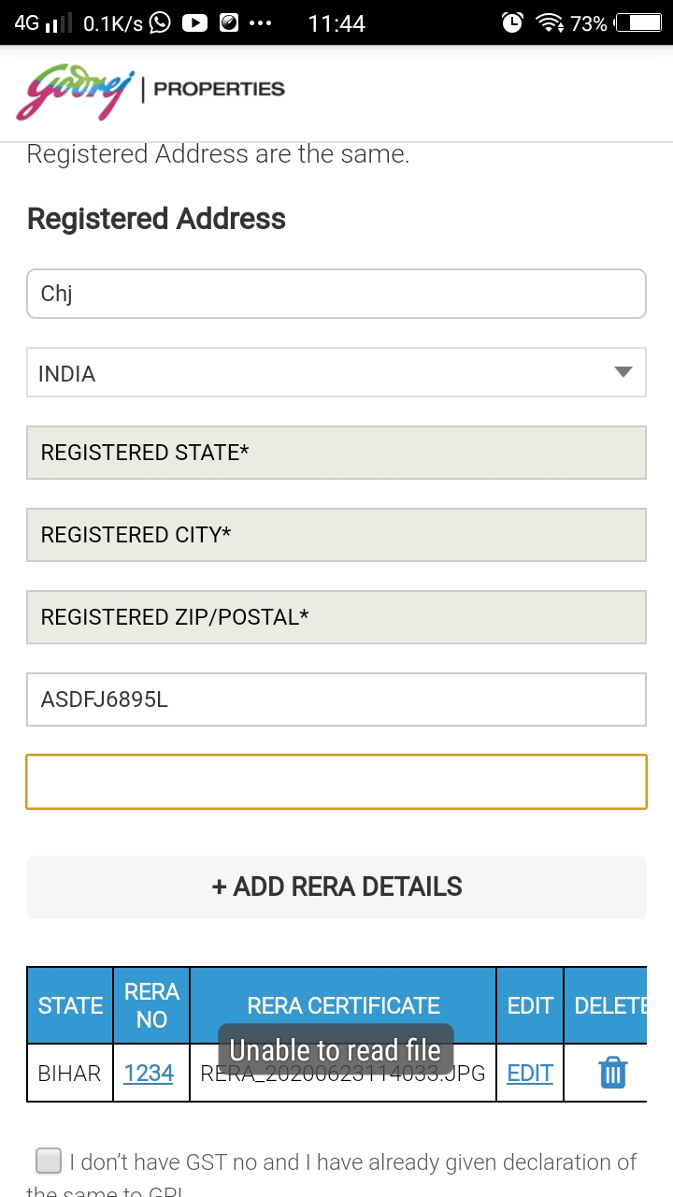This screenshot has width=673, height=1197.
Task: Focus the empty orange-bordered input field
Action: (336, 782)
